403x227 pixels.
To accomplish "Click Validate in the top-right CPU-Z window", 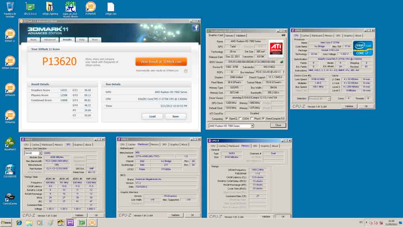I will click(x=349, y=106).
